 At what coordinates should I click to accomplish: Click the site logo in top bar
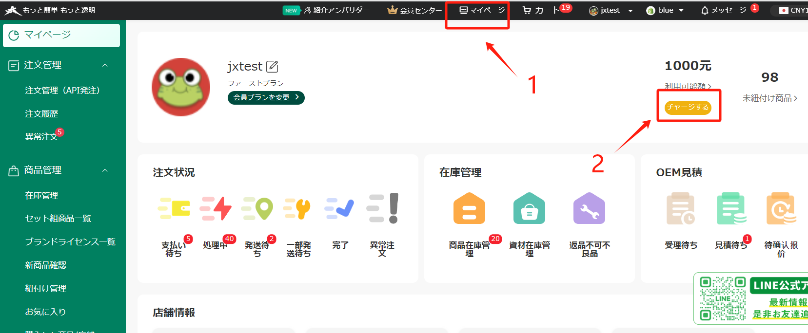tap(13, 10)
